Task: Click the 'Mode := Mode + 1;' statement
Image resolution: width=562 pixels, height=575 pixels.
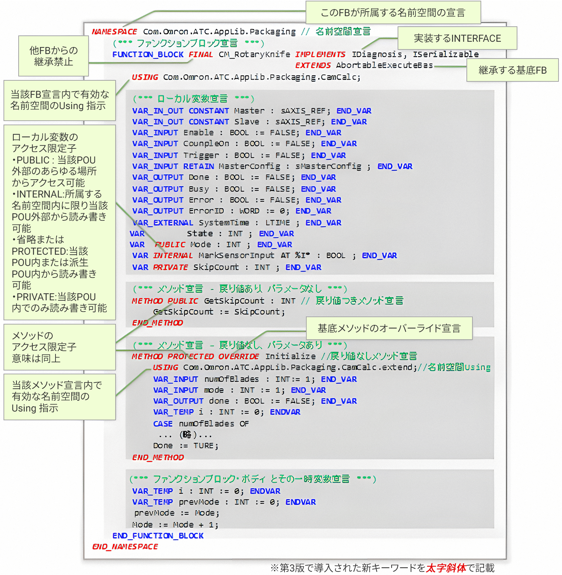Action: (175, 525)
